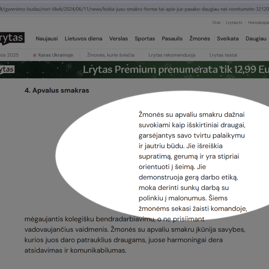Image resolution: width=269 pixels, height=269 pixels.
Task: Navigate to the Pasaulis section
Action: coord(172,39)
